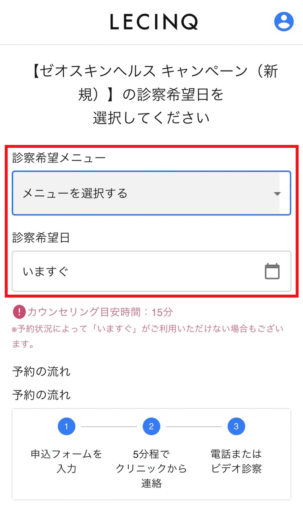Click the 電話またはビデオ診察 step label
The width and height of the screenshot is (303, 512).
[236, 461]
